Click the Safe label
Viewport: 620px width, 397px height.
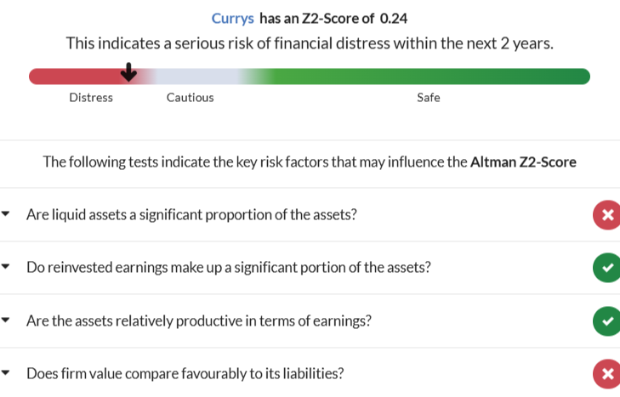428,98
